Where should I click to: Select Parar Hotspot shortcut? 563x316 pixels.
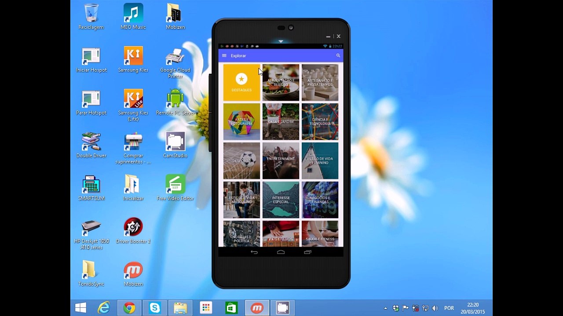91,103
